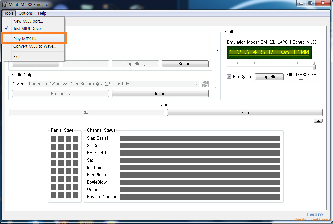
Task: Open Synth Properties button
Action: click(269, 77)
